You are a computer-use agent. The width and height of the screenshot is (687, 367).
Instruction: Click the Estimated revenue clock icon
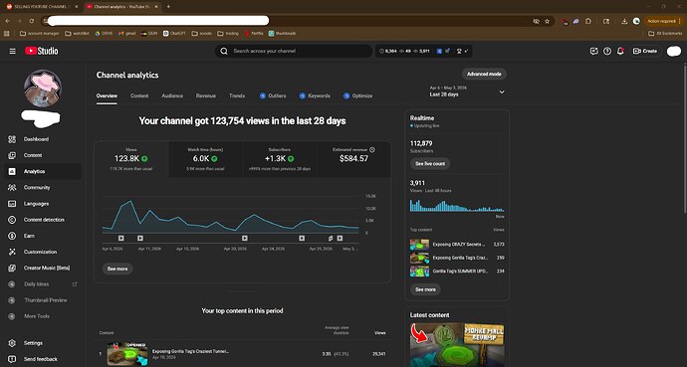click(372, 149)
